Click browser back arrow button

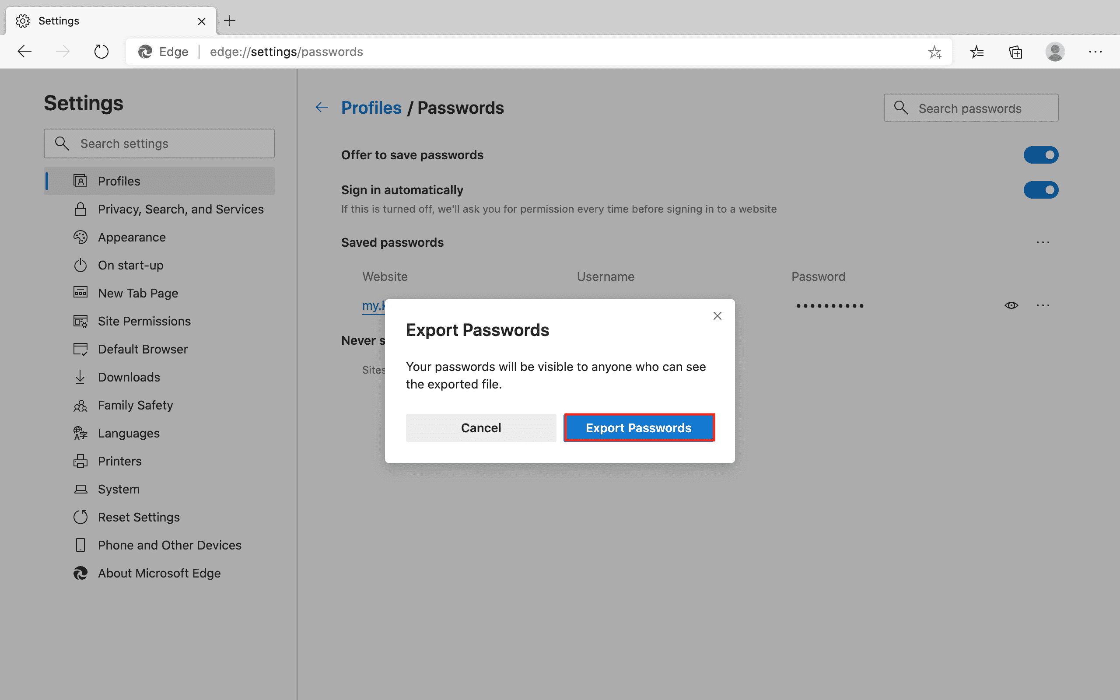click(x=24, y=52)
